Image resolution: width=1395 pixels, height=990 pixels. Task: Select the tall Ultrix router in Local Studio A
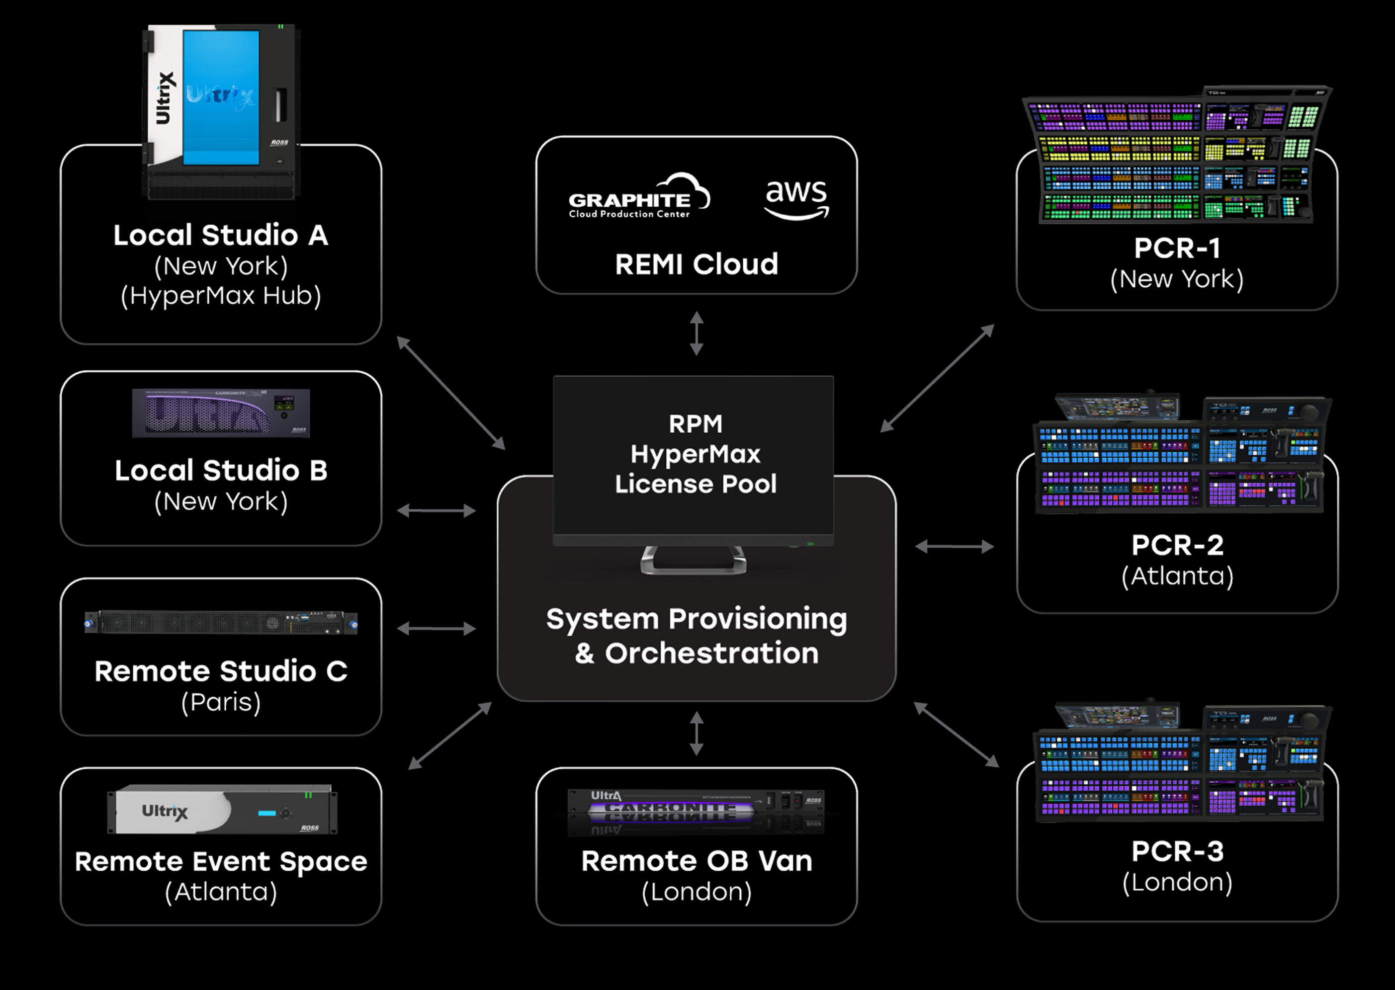221,111
